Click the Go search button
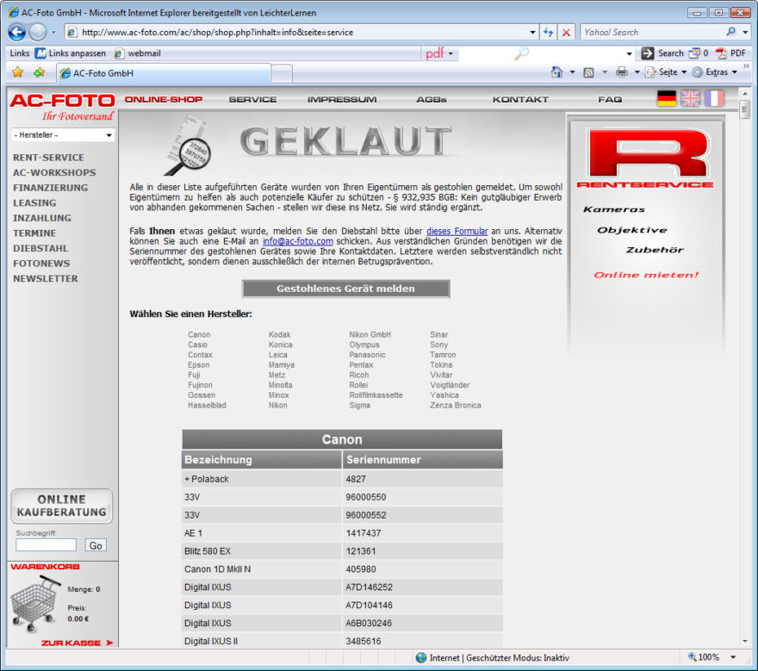The width and height of the screenshot is (758, 671). (x=96, y=545)
